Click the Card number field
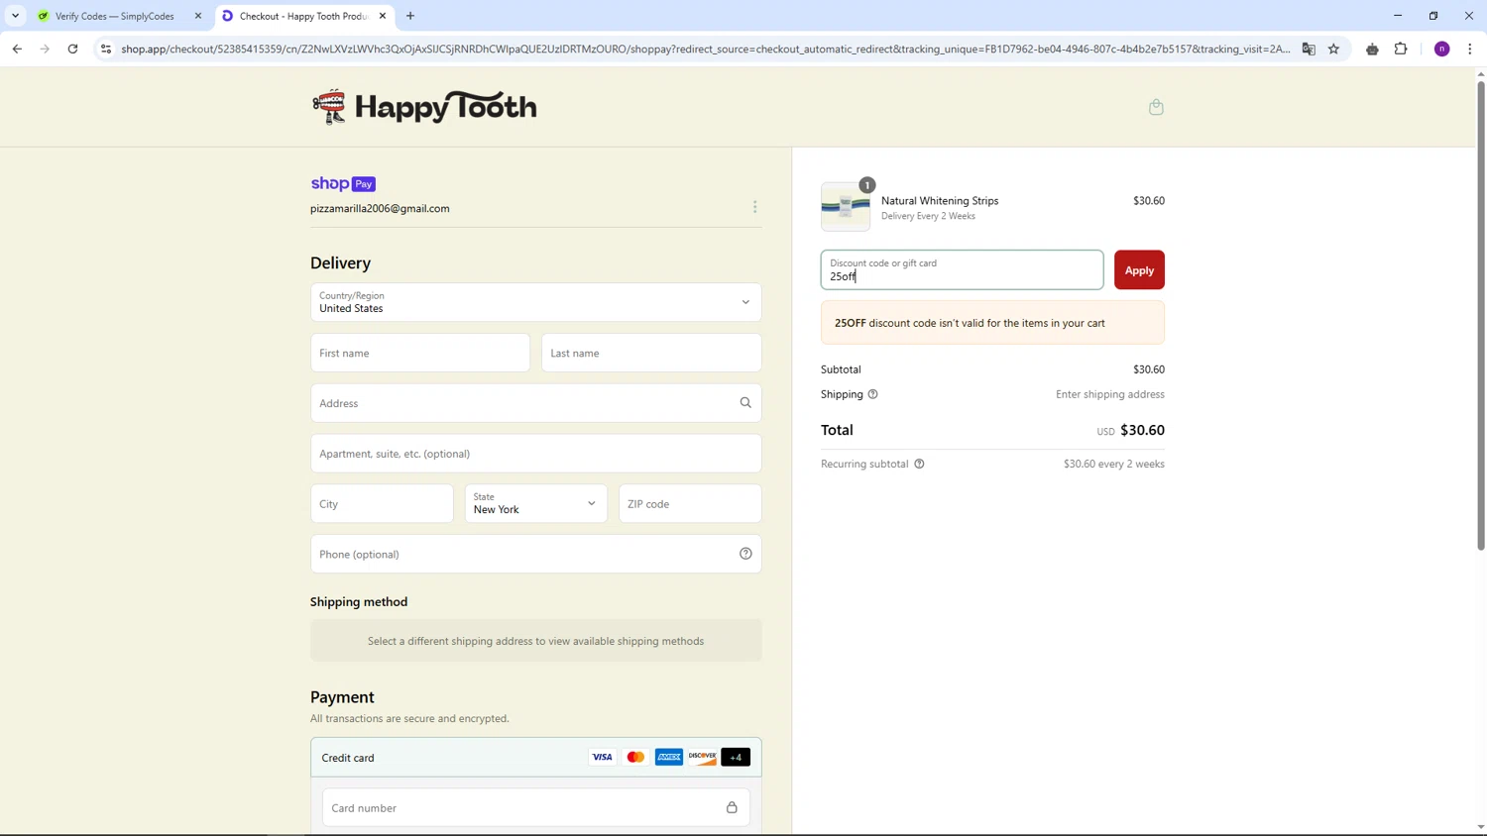1487x836 pixels. (x=536, y=808)
